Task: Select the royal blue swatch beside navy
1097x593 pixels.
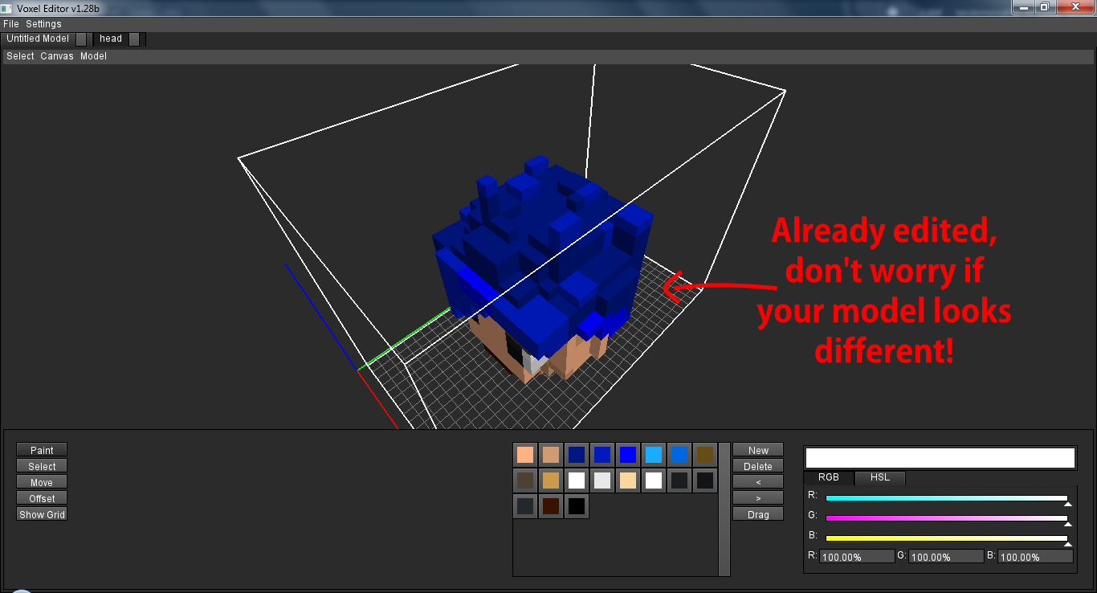Action: [x=602, y=455]
